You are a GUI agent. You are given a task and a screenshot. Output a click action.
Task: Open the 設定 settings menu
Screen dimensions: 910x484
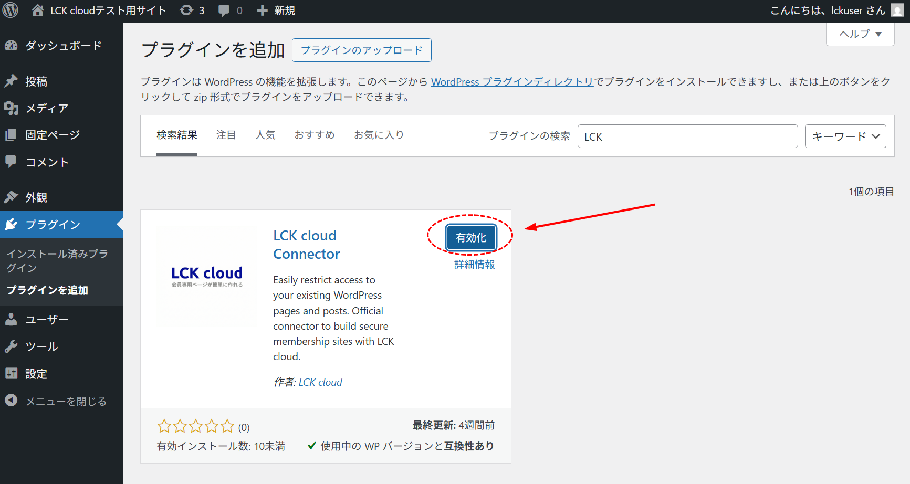pos(36,374)
